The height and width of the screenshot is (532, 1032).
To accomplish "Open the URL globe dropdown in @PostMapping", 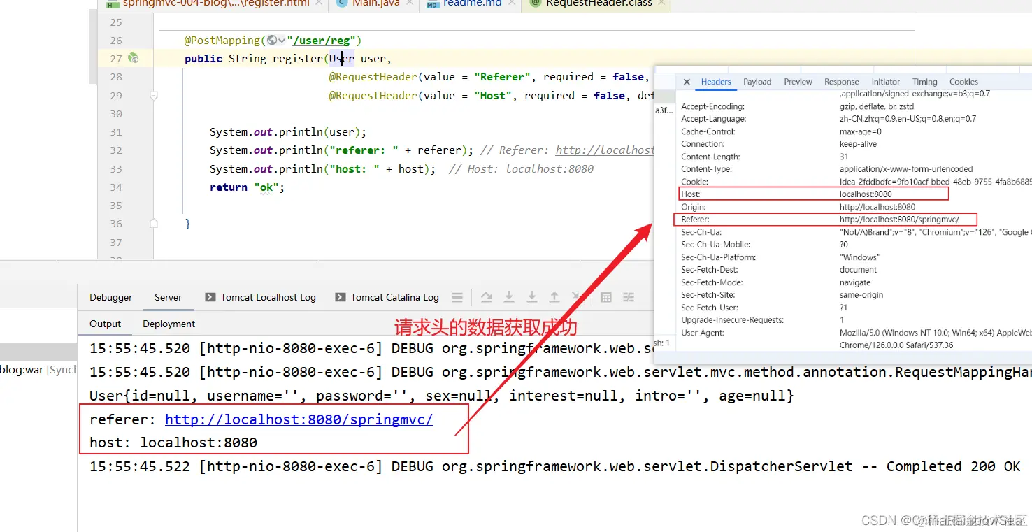I will (276, 41).
